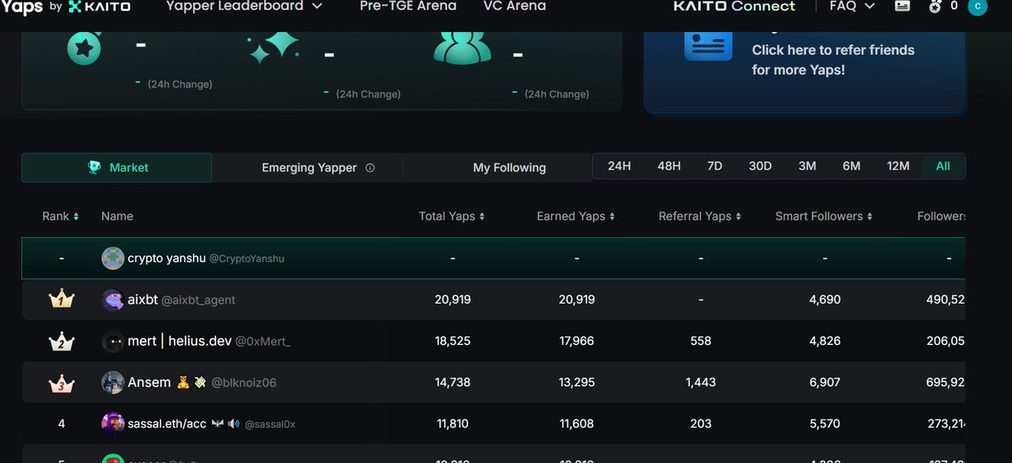Select the All time range
The image size is (1012, 463).
click(x=943, y=166)
